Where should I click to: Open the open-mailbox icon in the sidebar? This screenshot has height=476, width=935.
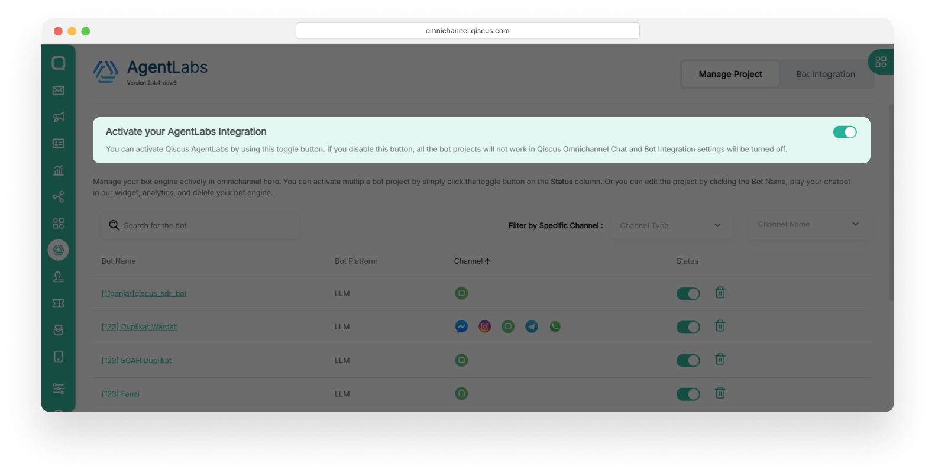[x=59, y=330]
